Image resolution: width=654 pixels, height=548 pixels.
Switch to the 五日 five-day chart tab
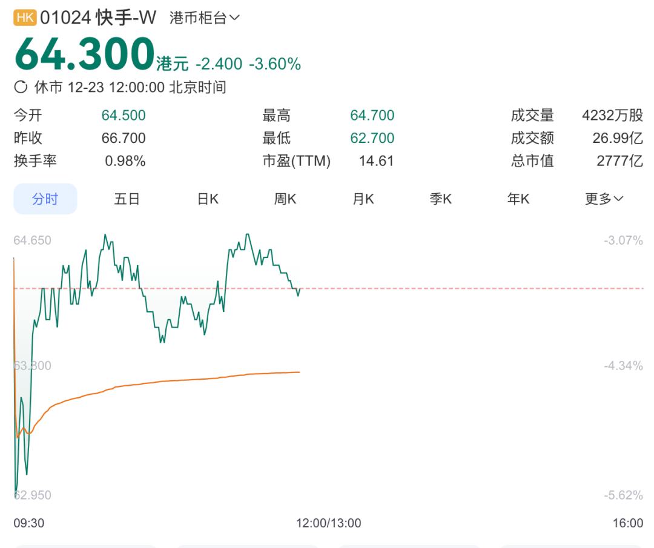click(x=127, y=199)
